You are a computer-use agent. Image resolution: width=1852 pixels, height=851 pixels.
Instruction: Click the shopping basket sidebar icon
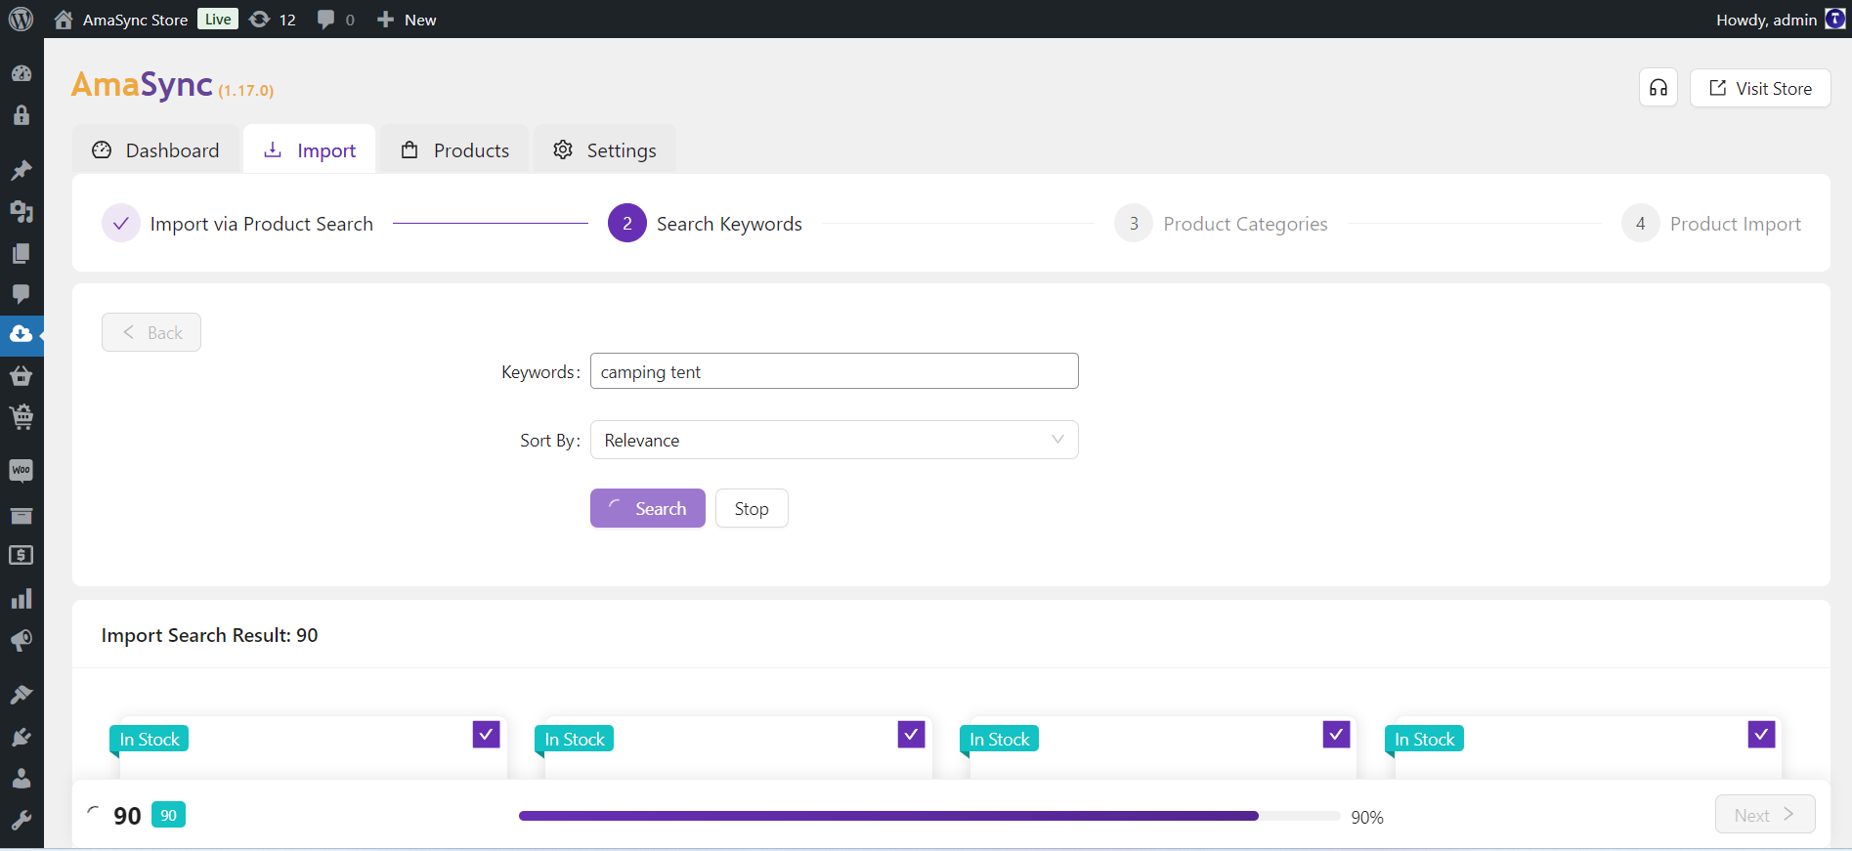22,375
